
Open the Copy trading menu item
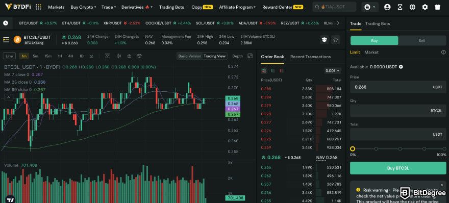click(x=202, y=7)
